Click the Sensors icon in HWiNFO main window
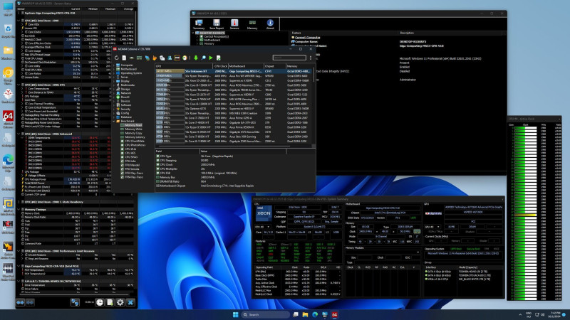Viewport: 570px width, 320px height. pos(234,24)
